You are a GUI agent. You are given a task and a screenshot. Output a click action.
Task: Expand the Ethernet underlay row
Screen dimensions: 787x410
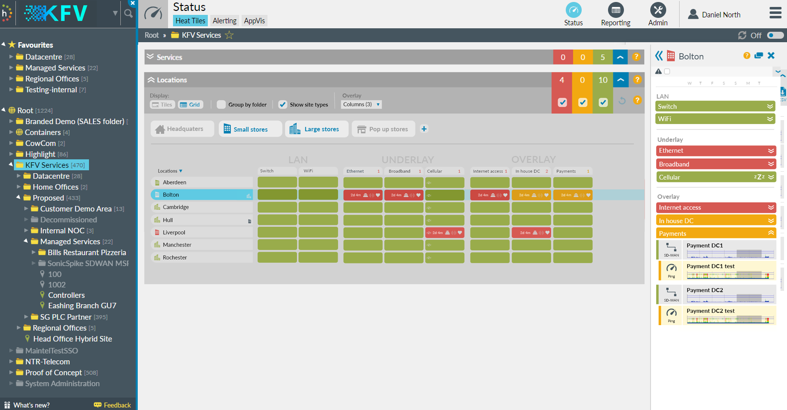pos(771,151)
